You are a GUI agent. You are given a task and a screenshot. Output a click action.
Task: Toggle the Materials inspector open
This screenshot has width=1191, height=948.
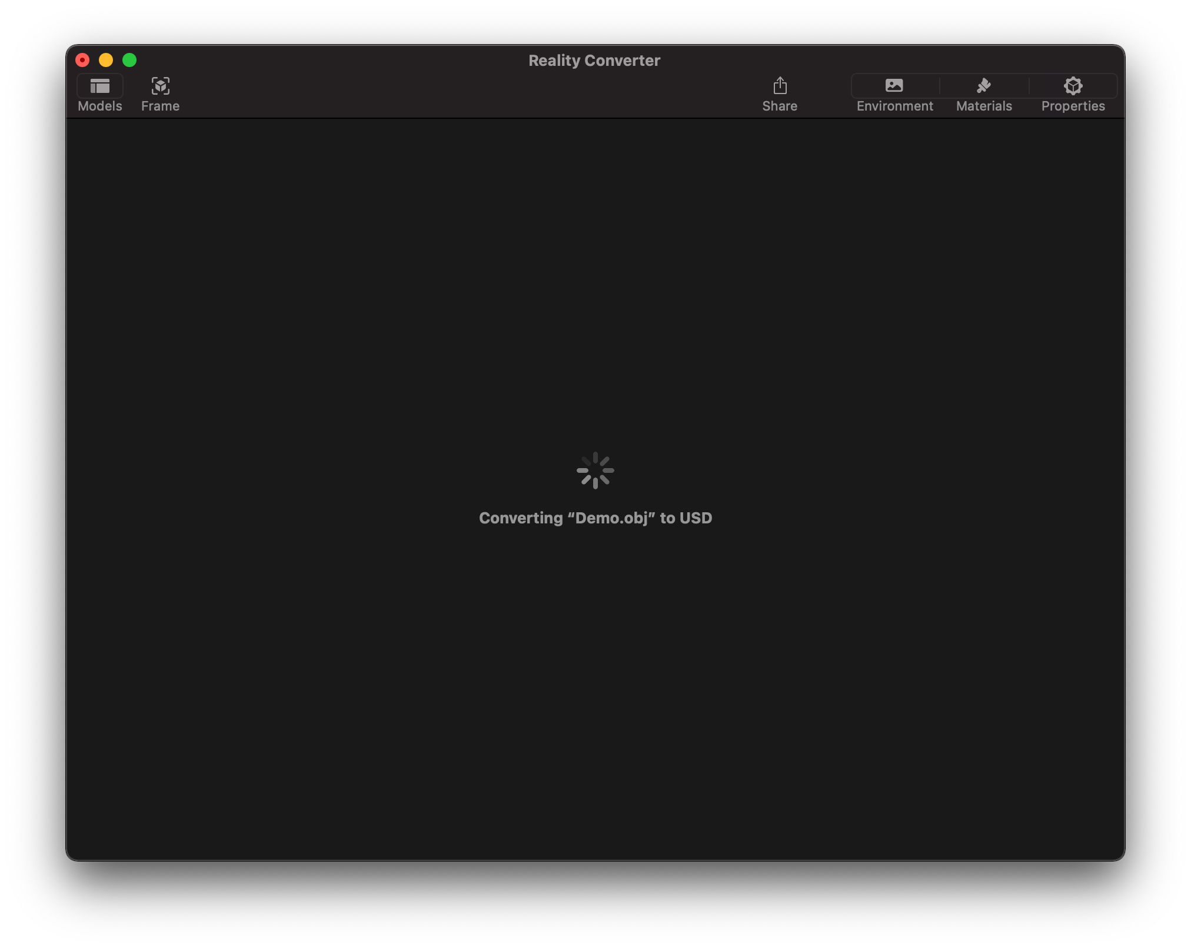(983, 93)
